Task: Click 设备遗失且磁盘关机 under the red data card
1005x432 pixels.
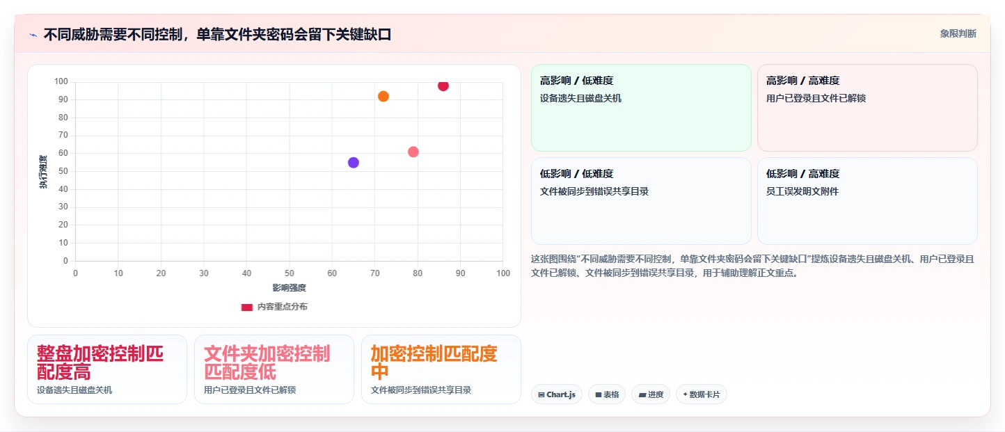Action: [74, 390]
